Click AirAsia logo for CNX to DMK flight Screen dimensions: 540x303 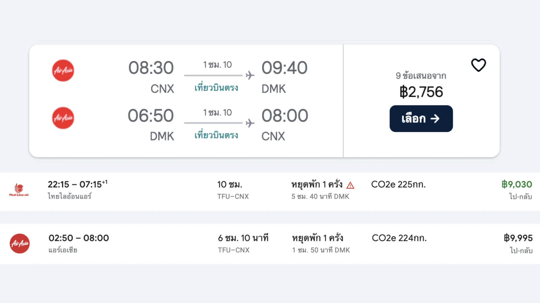(63, 70)
